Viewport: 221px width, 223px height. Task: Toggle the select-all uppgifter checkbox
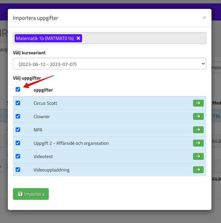(18, 89)
